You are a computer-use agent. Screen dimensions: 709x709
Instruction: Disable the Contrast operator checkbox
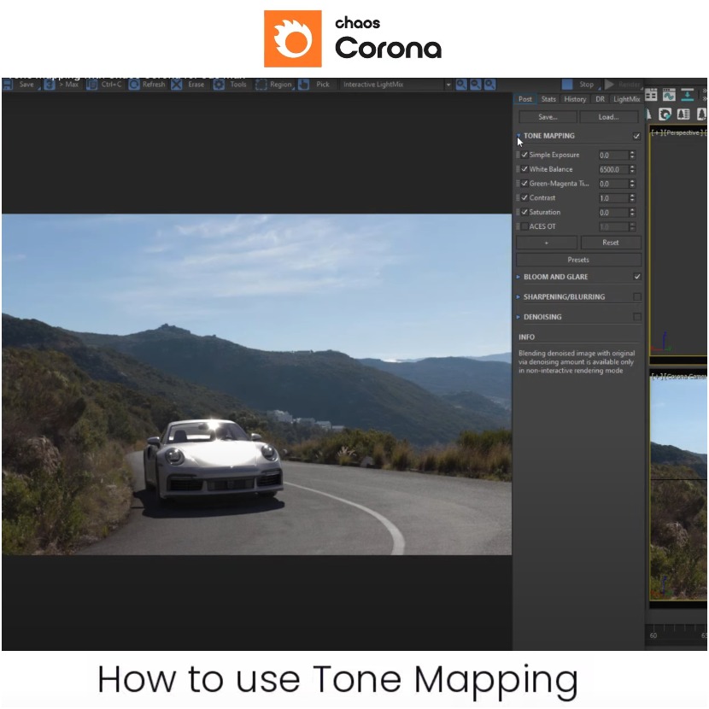(524, 197)
